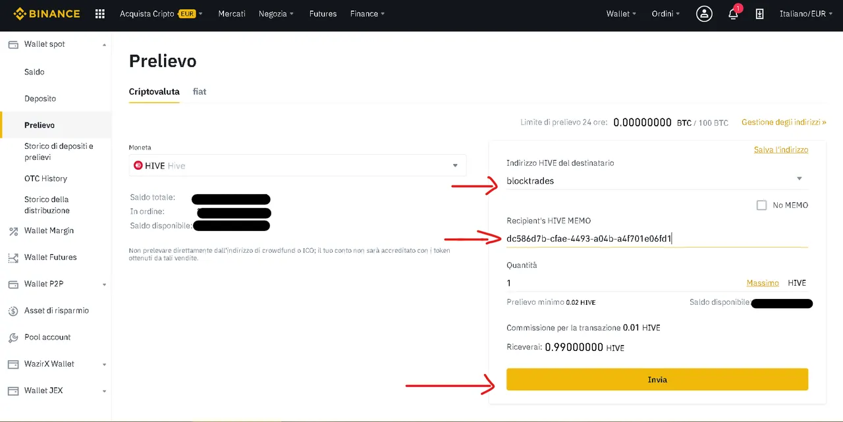Open Deposito in the sidebar
This screenshot has height=422, width=843.
click(40, 99)
